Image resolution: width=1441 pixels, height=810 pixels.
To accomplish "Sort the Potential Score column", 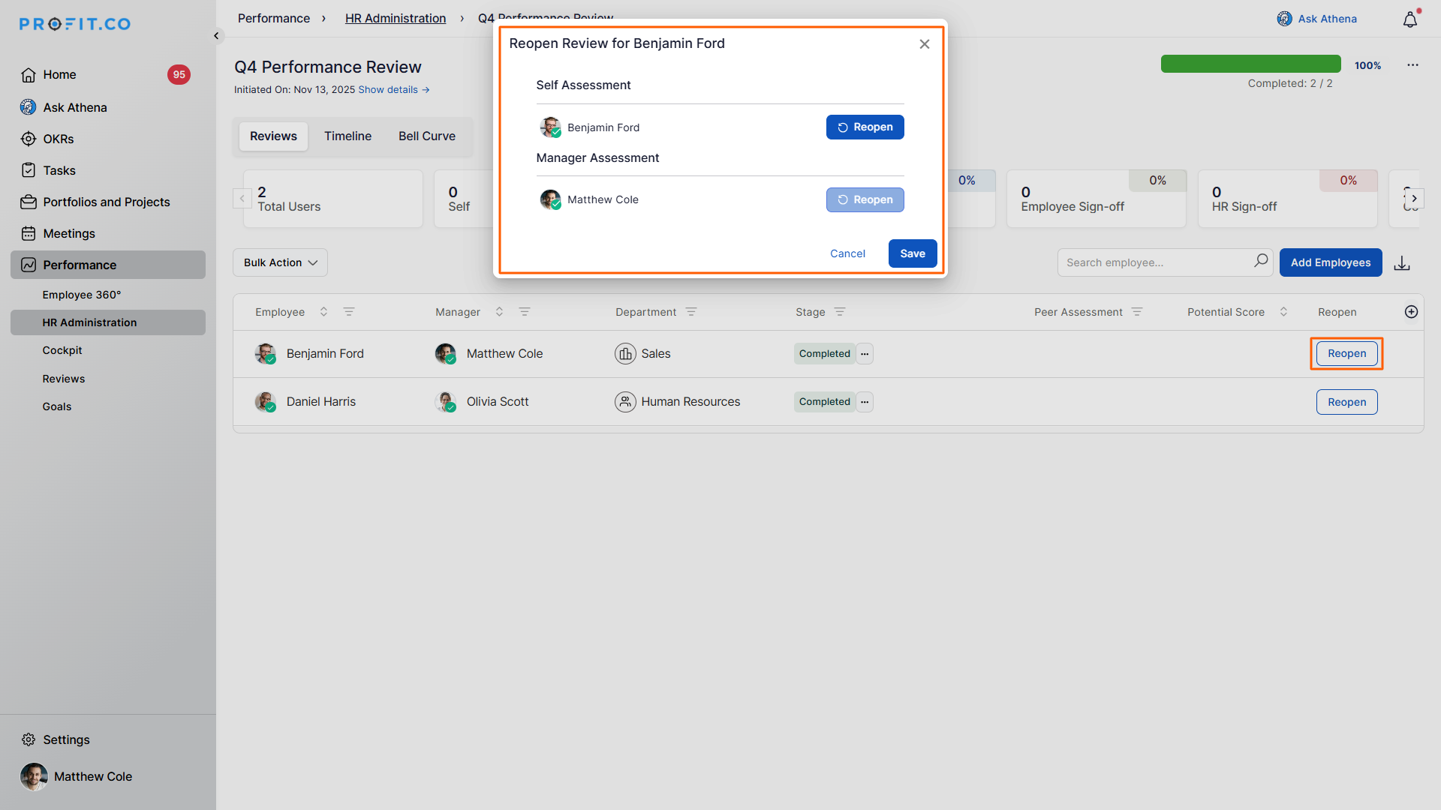I will (1283, 312).
